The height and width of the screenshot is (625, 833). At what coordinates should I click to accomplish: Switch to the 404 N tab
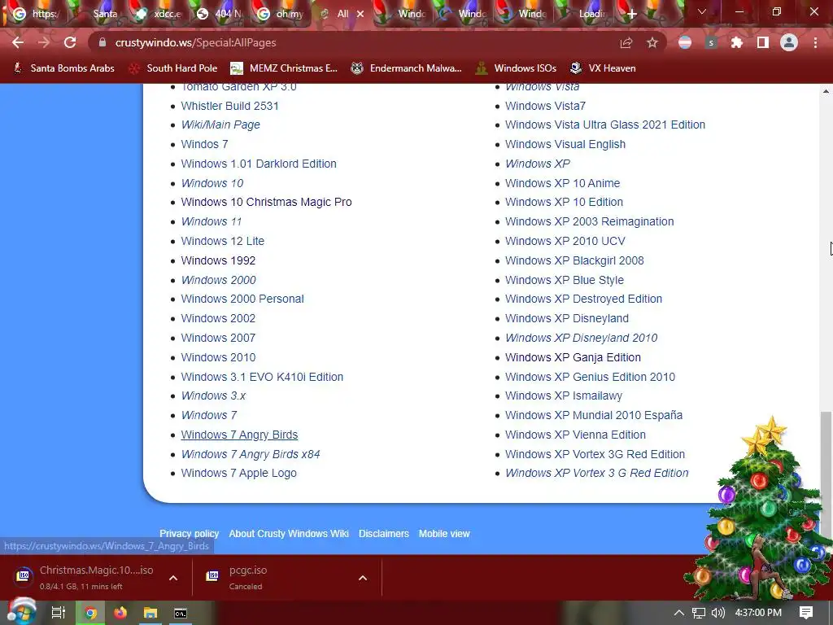(220, 14)
